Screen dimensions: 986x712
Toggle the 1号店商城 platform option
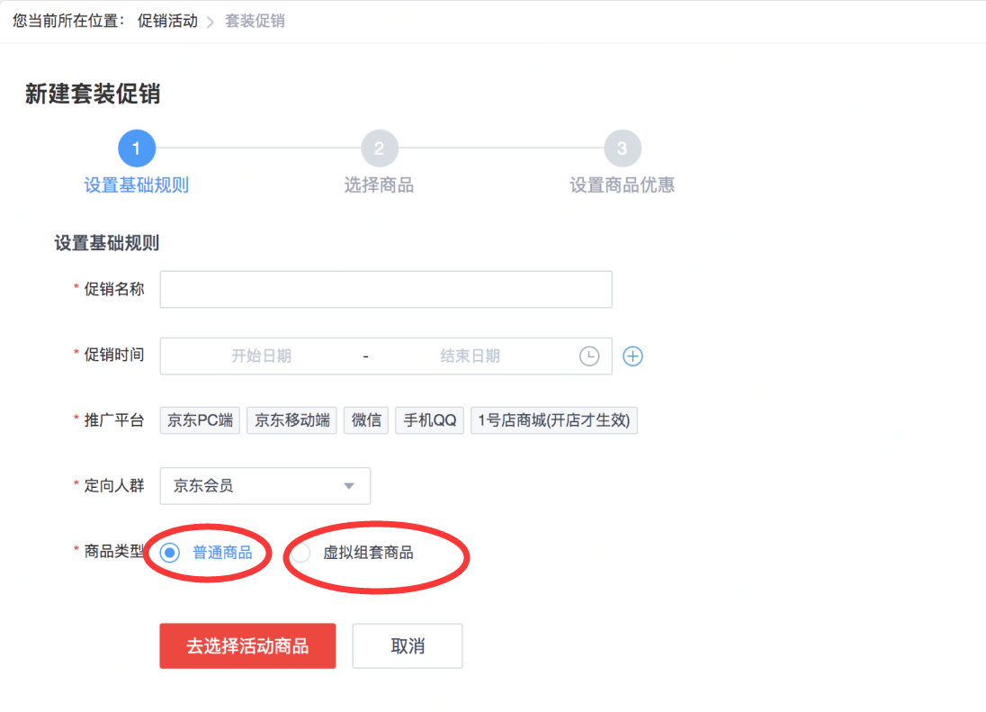[x=554, y=420]
